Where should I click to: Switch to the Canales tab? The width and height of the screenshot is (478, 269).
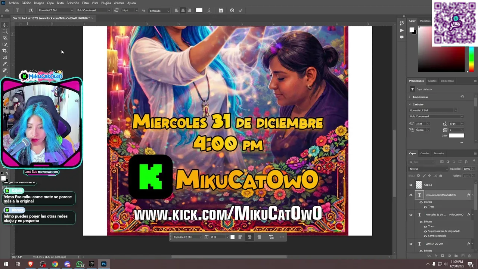click(x=425, y=153)
